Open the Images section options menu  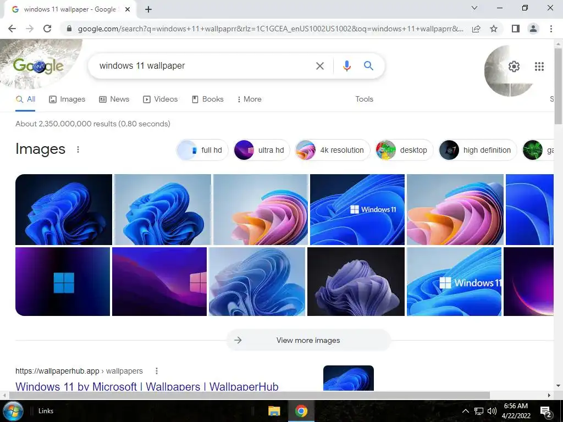[78, 149]
